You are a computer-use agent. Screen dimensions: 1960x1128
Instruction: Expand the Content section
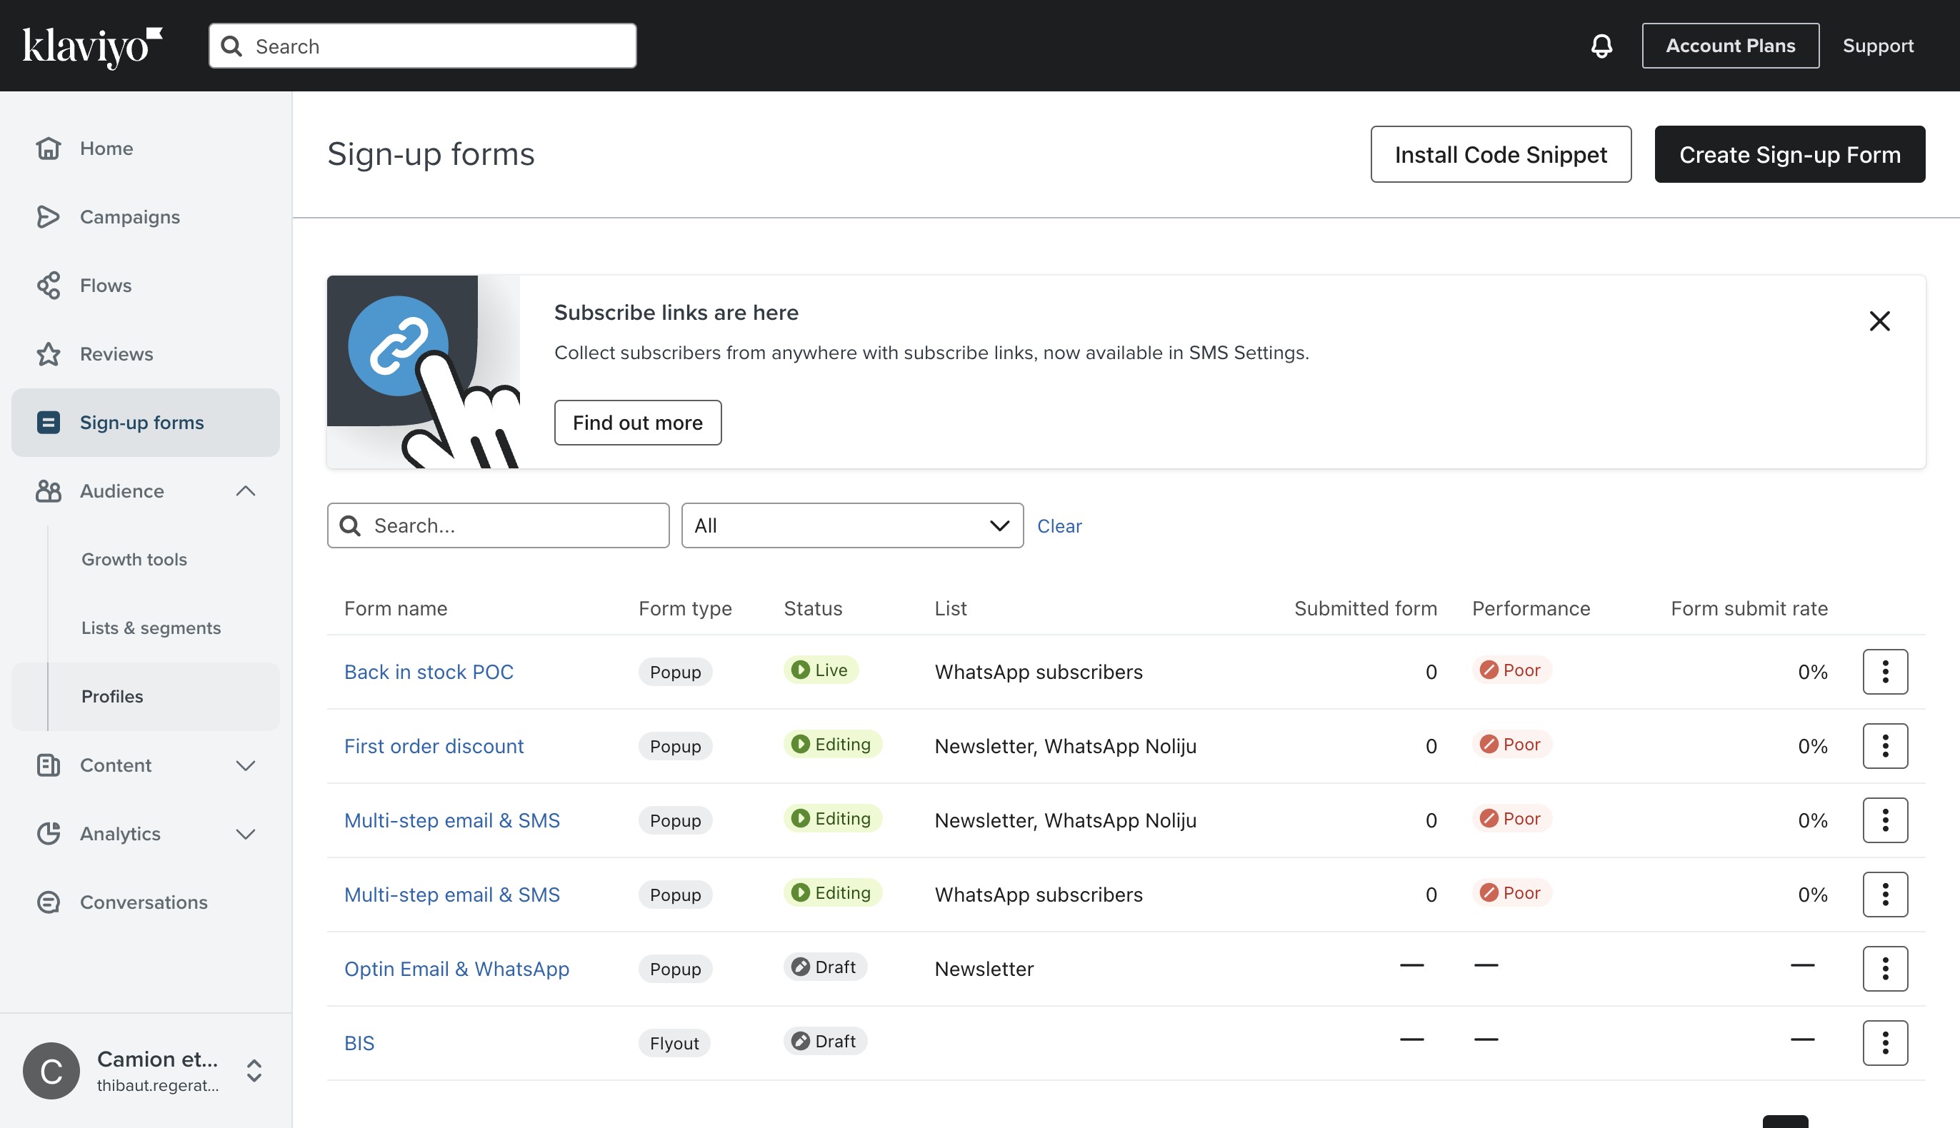[246, 765]
